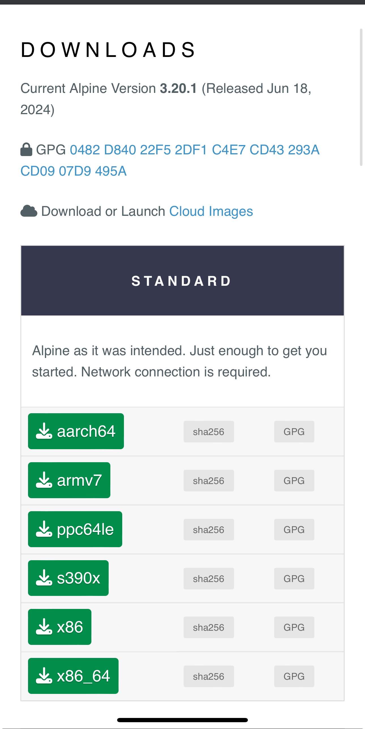Image resolution: width=365 pixels, height=729 pixels.
Task: Click the 'Alpine as it was intended' description
Action: tap(180, 361)
